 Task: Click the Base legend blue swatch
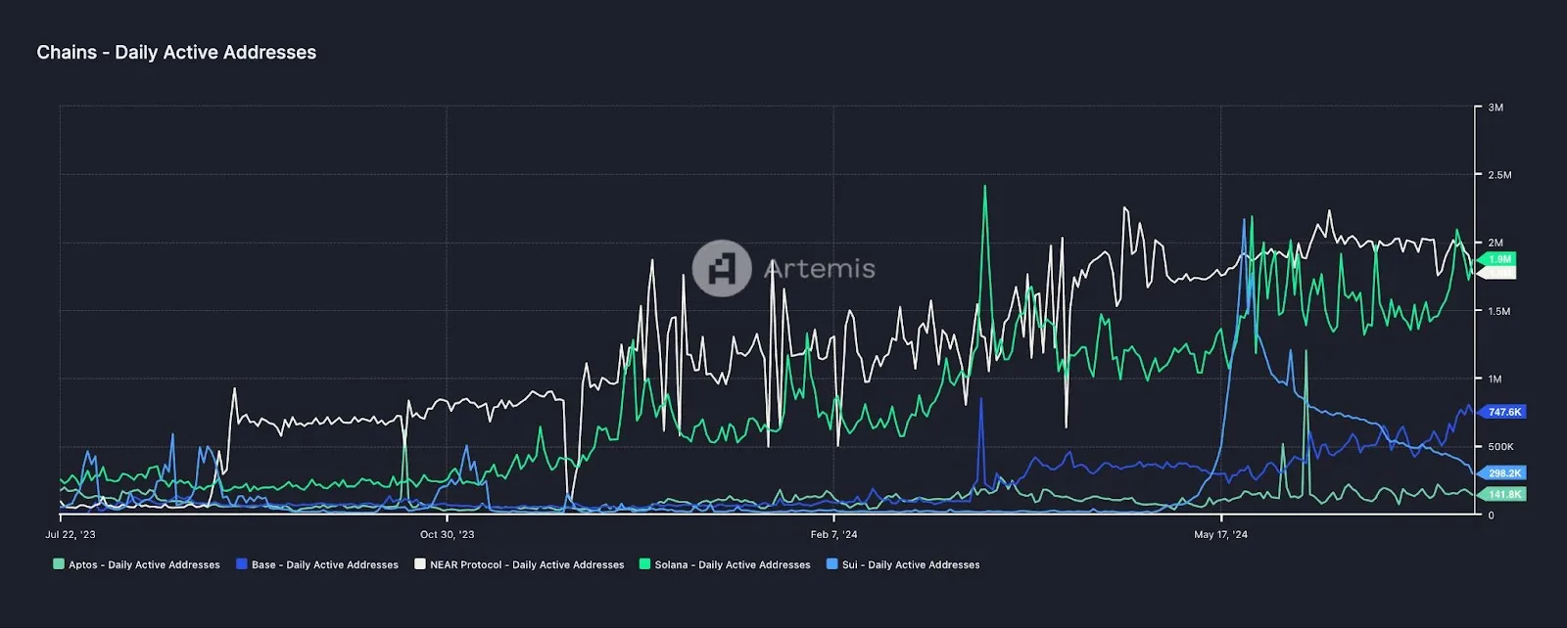click(241, 564)
